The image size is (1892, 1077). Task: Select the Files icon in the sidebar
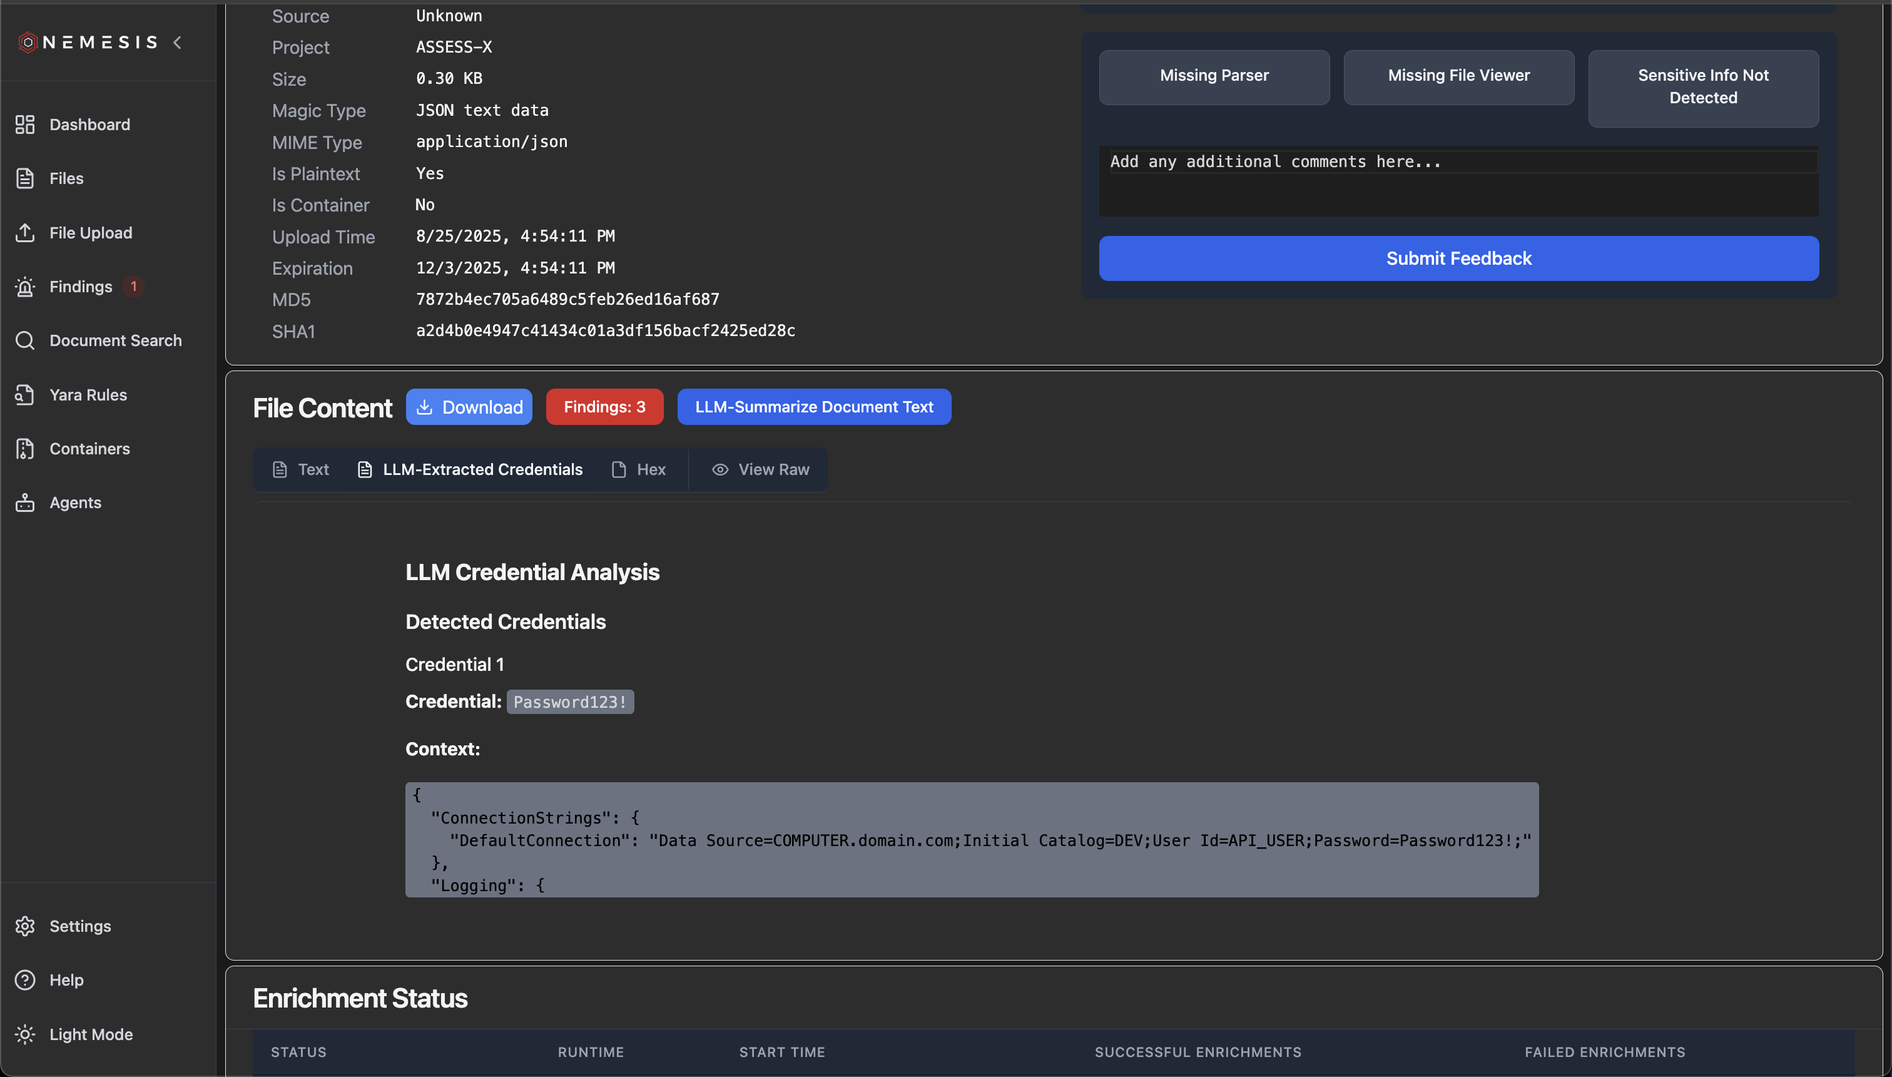click(66, 178)
